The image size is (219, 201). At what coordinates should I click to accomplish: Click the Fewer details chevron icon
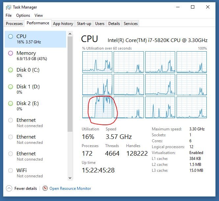pyautogui.click(x=9, y=188)
